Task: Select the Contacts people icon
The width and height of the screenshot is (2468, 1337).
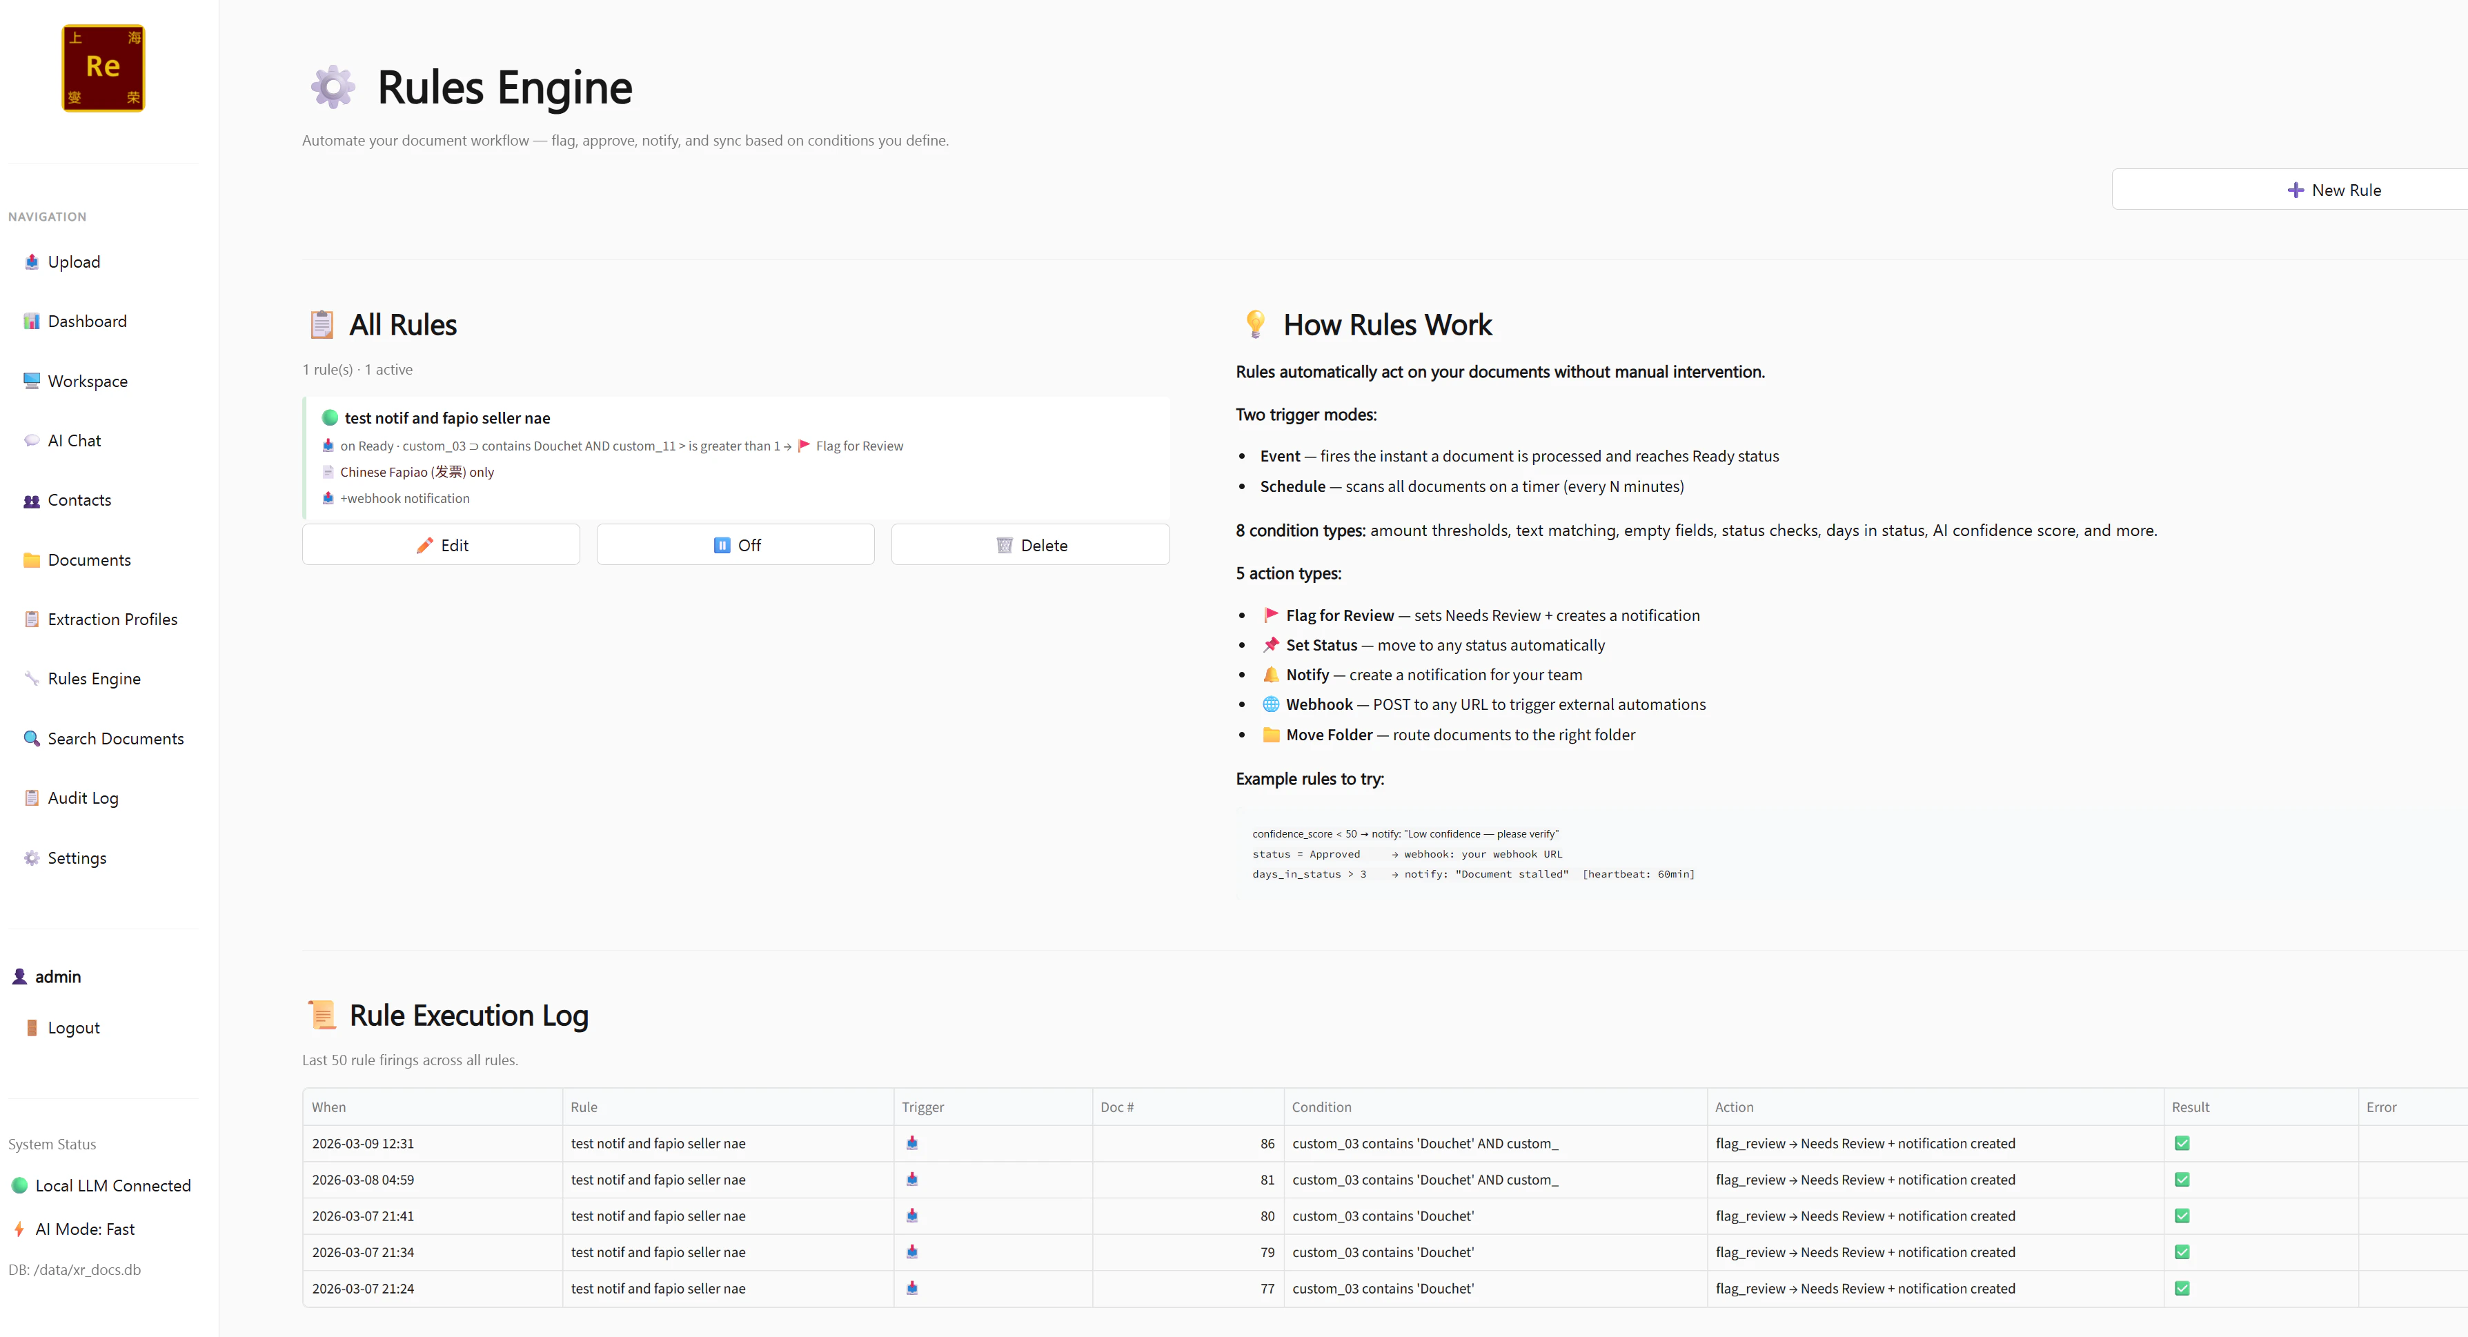Action: click(x=32, y=499)
